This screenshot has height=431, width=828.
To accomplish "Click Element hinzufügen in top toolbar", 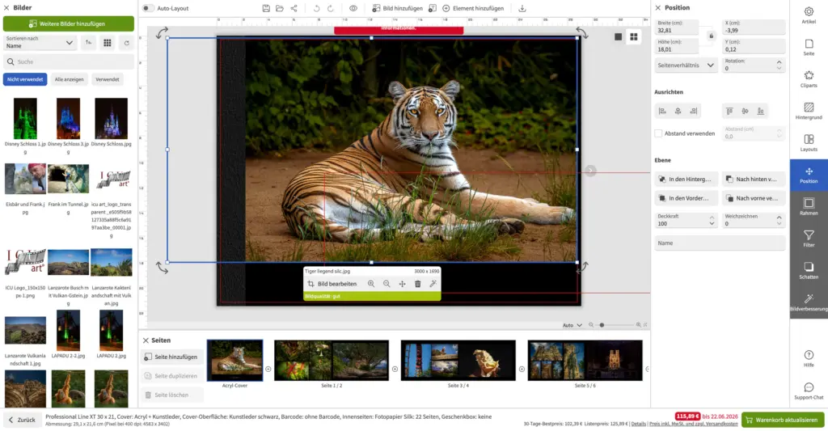I will point(473,8).
